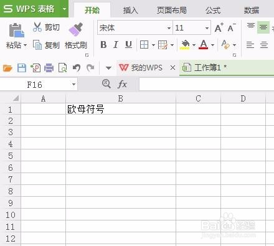Redo the last action
The image size is (274, 246).
(90, 68)
